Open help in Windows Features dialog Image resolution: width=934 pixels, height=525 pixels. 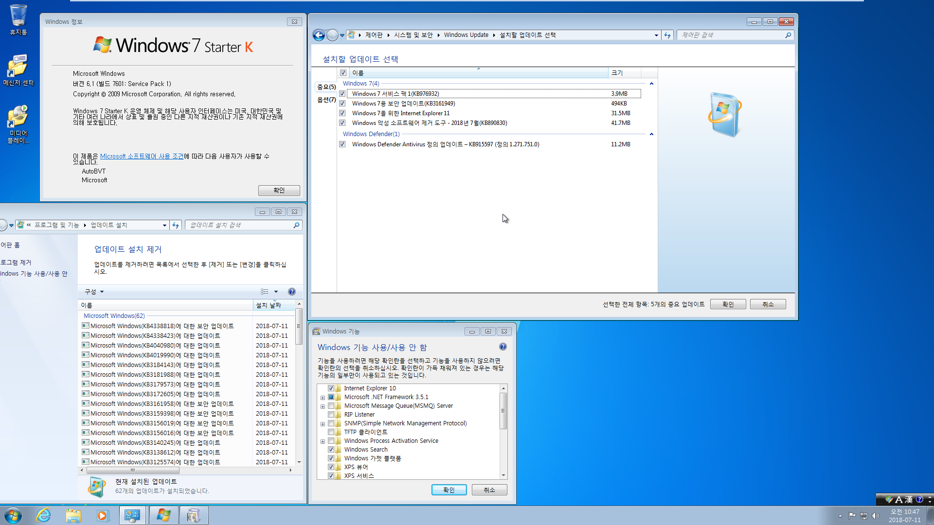pos(503,347)
